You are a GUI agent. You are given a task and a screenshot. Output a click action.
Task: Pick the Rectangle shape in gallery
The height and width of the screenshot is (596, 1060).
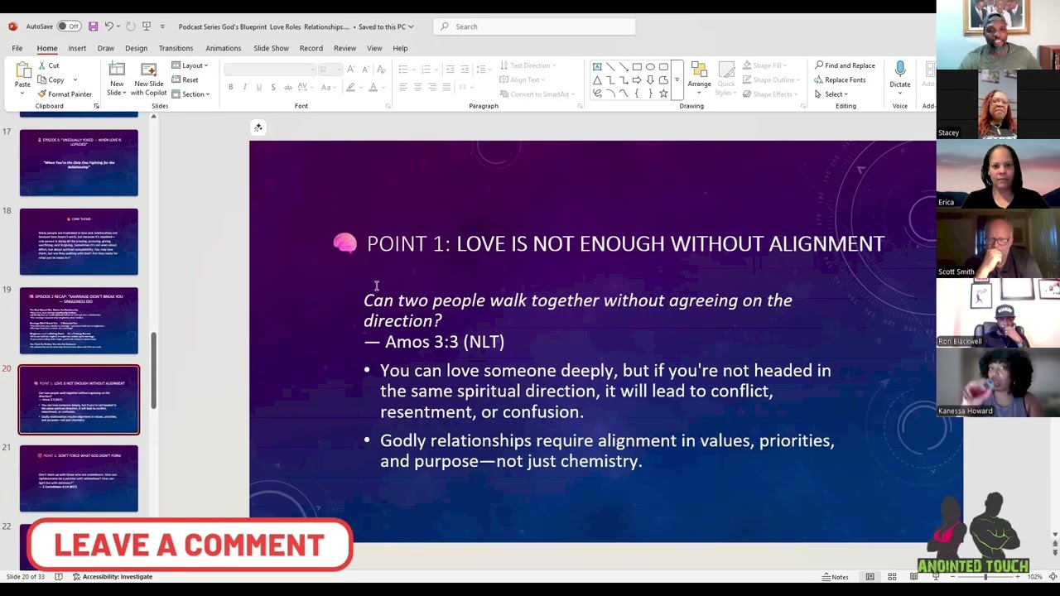point(637,67)
